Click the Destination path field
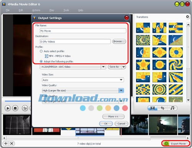This screenshot has height=148, width=192. 75,42
